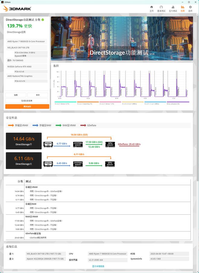
Task: Click the DirectStorage功能测试 banner image
Action: pyautogui.click(x=122, y=38)
